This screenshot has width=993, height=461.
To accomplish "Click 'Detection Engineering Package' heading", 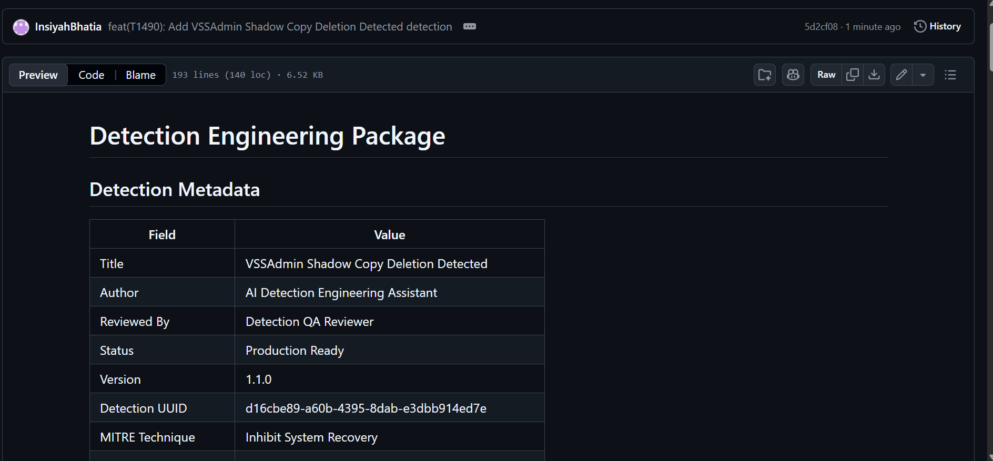I will click(x=267, y=136).
